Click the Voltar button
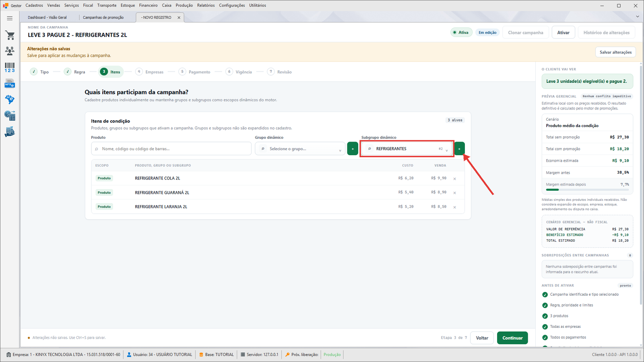 pyautogui.click(x=482, y=338)
